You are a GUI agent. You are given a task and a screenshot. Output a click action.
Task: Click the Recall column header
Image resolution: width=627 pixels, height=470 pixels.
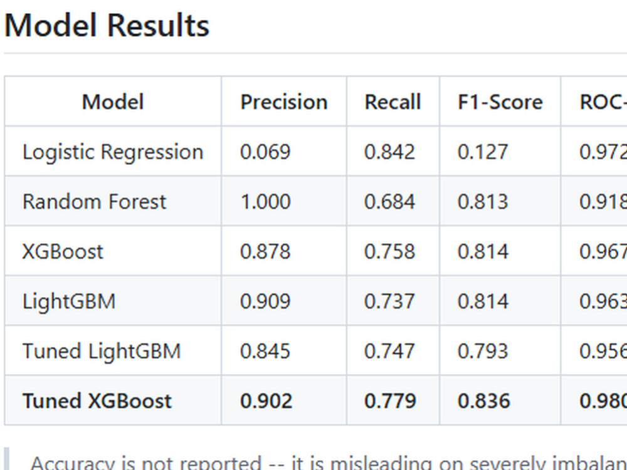pos(393,102)
